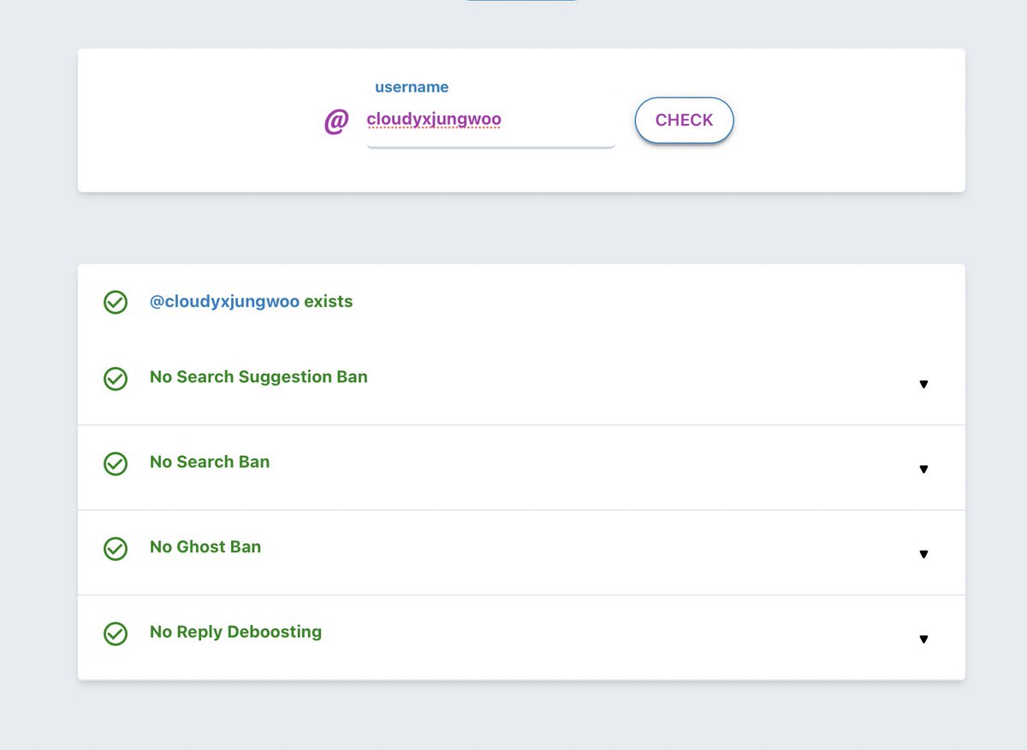Screen dimensions: 1027x750
Task: Click check icon beside No Ghost Ban
Action: (x=116, y=548)
